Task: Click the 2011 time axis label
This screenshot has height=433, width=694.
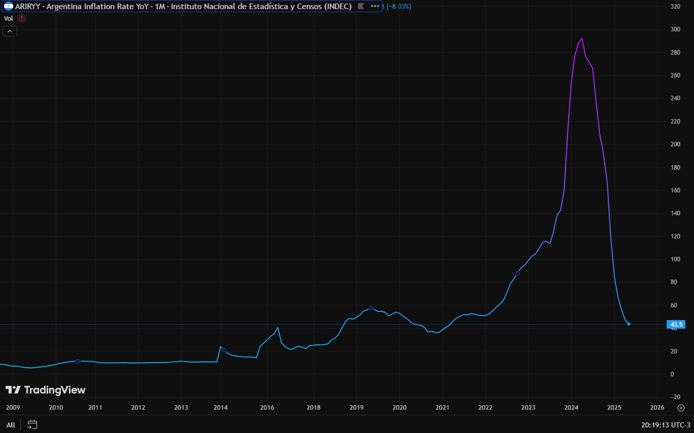Action: pos(95,408)
